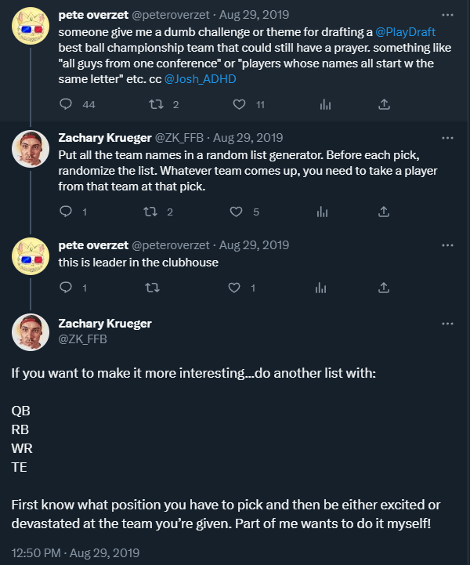The width and height of the screenshot is (470, 565).
Task: View analytics on pete overzet's first tweet
Action: (x=326, y=104)
